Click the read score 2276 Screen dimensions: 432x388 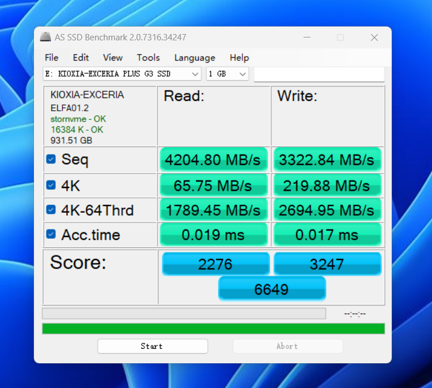coord(216,264)
